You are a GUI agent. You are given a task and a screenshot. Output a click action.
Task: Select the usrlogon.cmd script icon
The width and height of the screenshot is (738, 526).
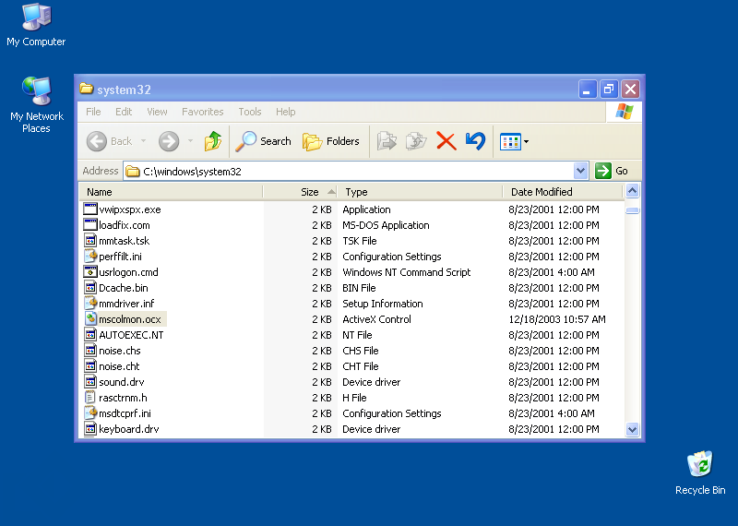point(90,272)
